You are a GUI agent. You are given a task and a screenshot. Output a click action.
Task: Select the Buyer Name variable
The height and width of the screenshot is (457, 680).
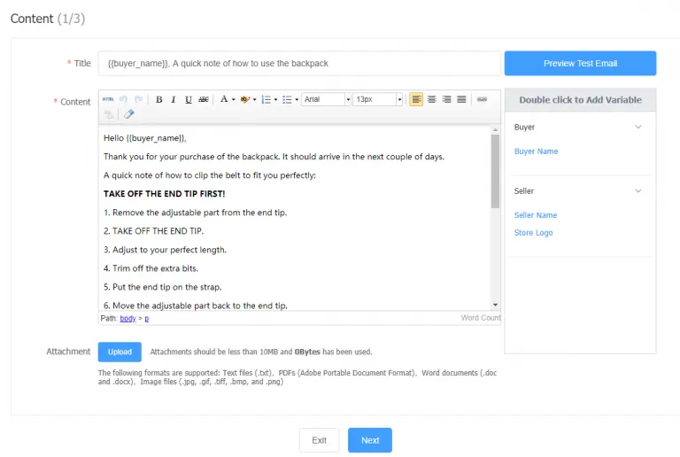tap(536, 151)
